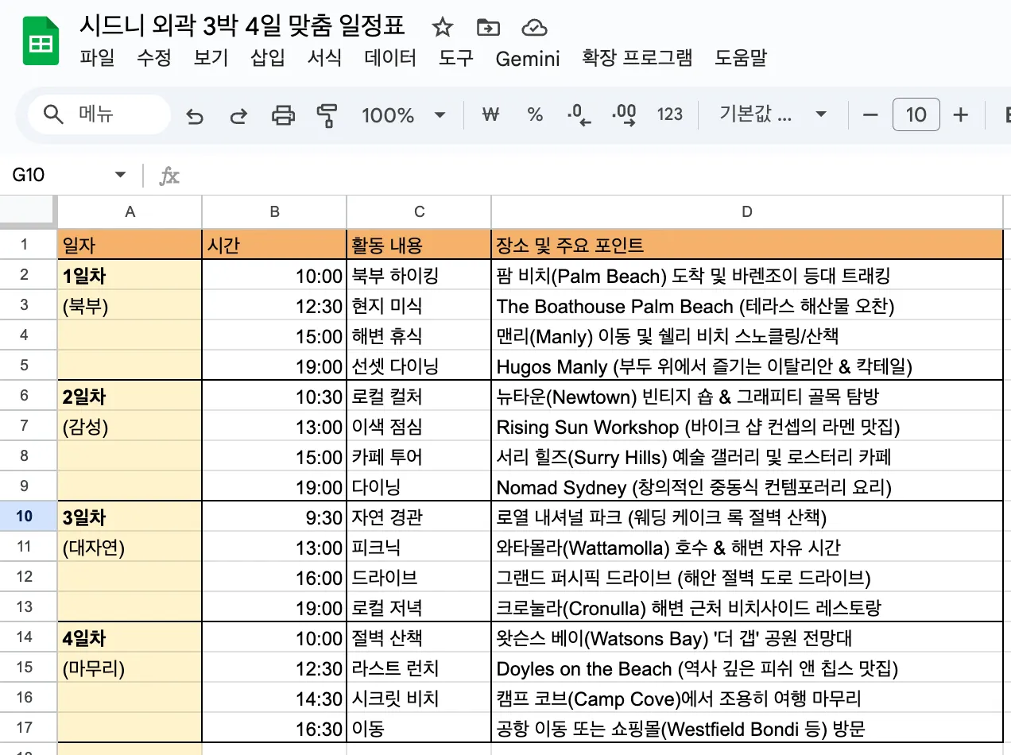Click the undo arrow
Image resolution: width=1011 pixels, height=755 pixels.
195,116
